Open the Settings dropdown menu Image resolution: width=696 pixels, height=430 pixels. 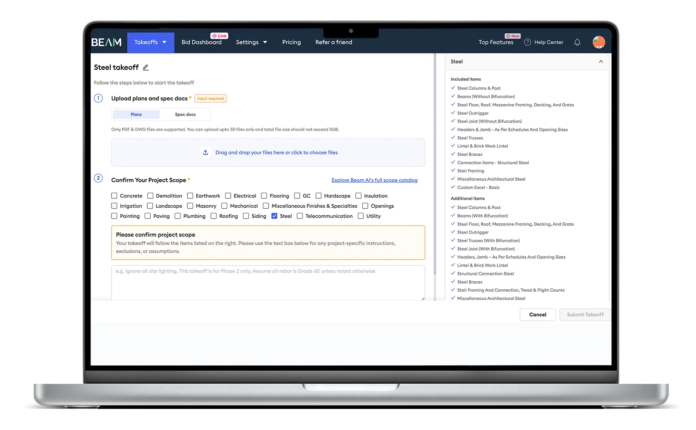click(251, 42)
